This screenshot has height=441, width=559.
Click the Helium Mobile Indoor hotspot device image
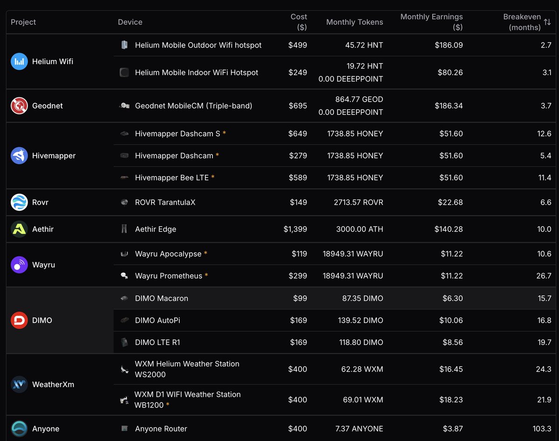coord(124,72)
